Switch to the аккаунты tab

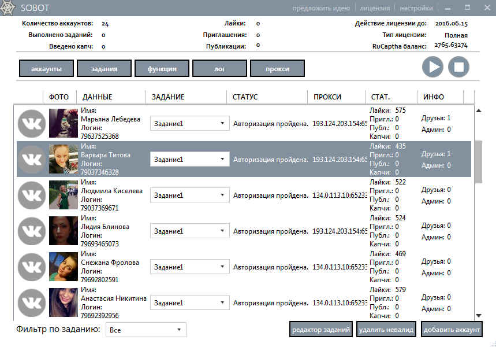click(x=46, y=69)
